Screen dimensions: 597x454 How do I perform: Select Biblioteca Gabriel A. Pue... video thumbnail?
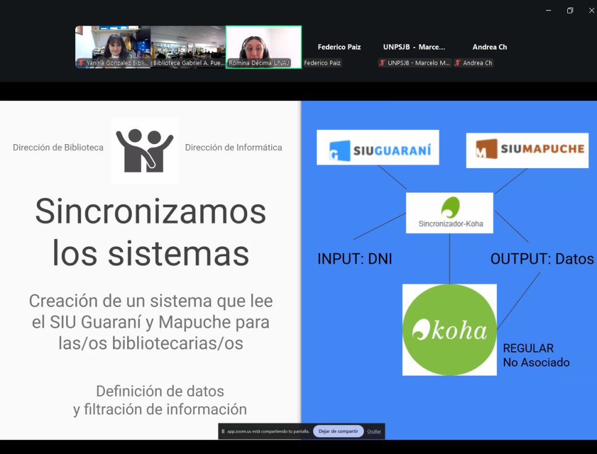pos(188,47)
